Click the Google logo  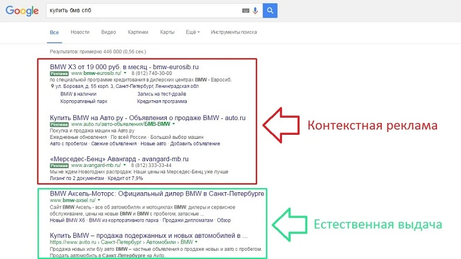[x=21, y=11]
